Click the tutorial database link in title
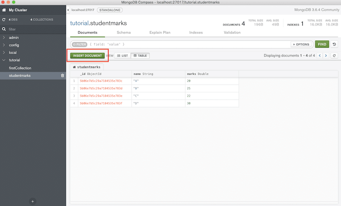The width and height of the screenshot is (341, 206). [79, 23]
